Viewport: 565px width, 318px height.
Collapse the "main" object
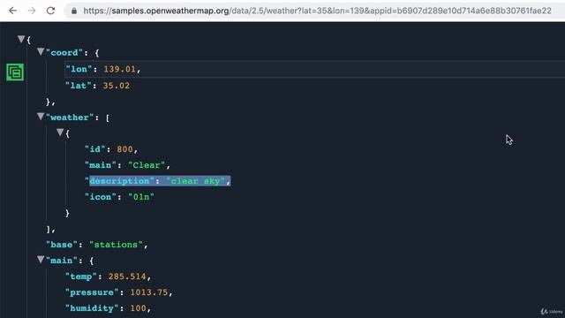tap(41, 259)
